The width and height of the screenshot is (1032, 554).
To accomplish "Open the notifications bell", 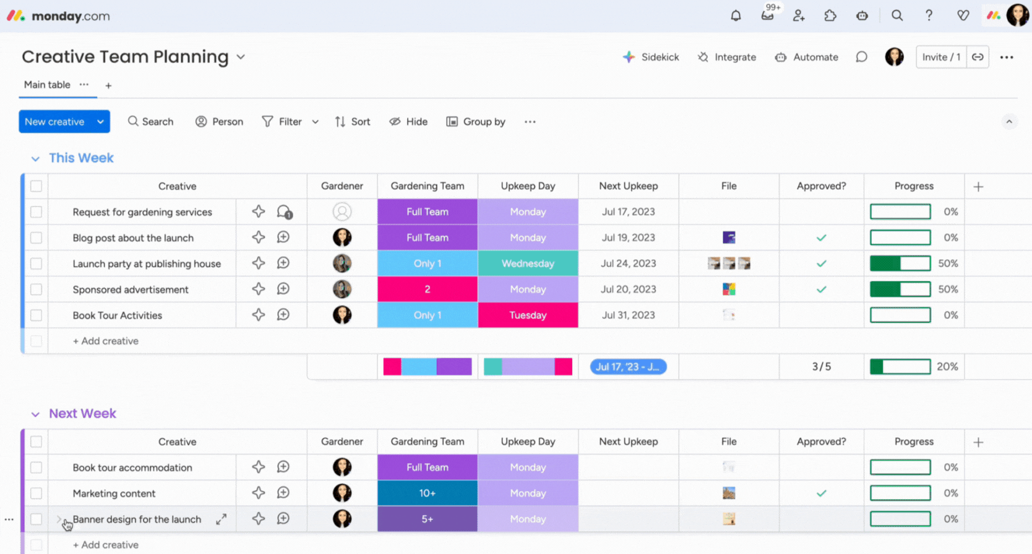I will coord(736,16).
